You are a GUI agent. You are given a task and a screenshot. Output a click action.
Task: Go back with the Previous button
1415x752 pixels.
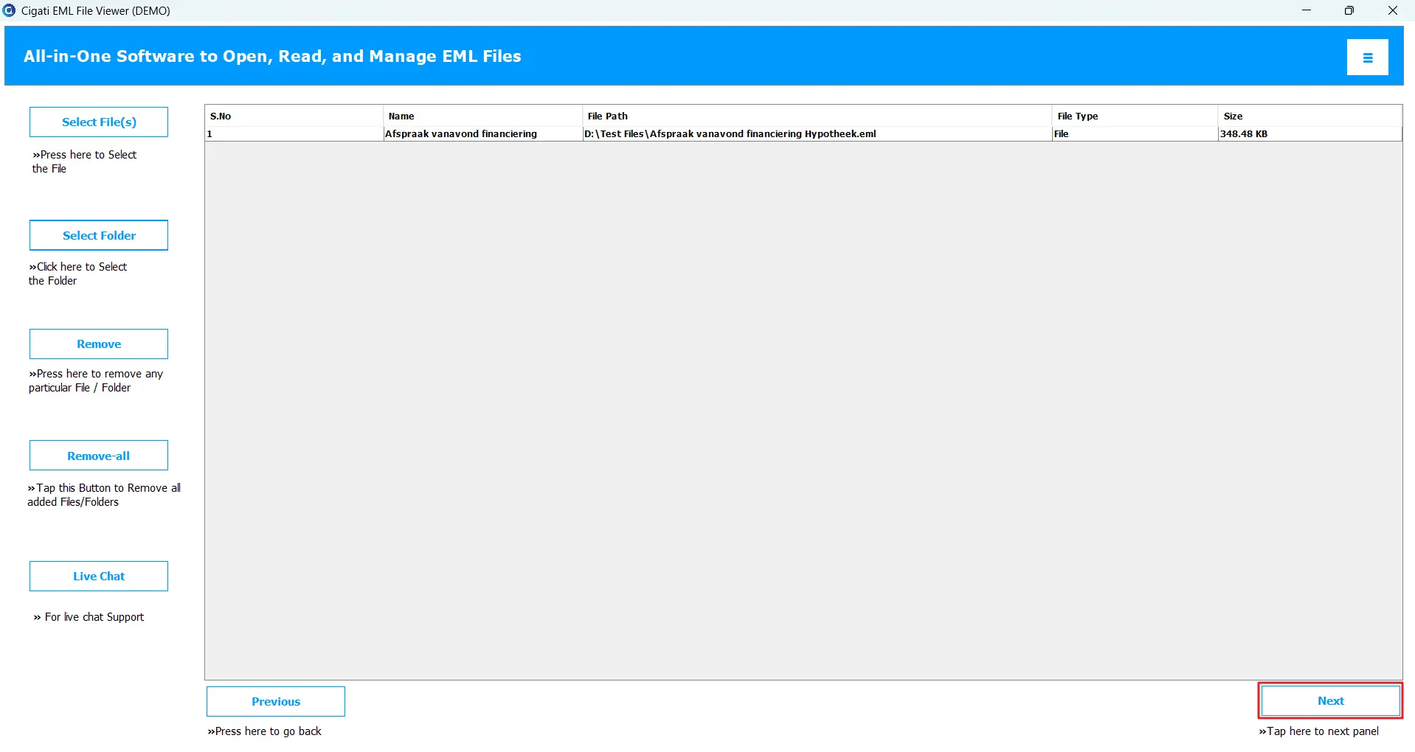[x=276, y=702]
